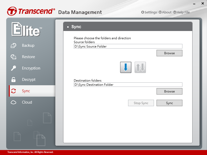Image resolution: width=207 pixels, height=155 pixels.
Task: Open Settings via the gear icon
Action: click(x=143, y=12)
